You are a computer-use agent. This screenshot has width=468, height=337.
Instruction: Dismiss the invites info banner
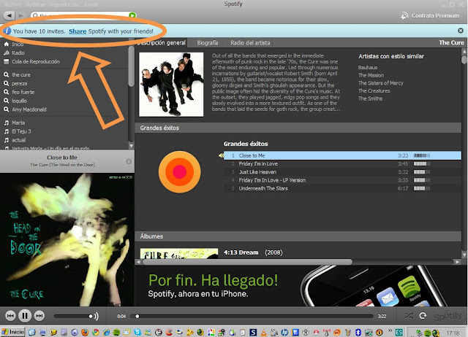tap(461, 31)
